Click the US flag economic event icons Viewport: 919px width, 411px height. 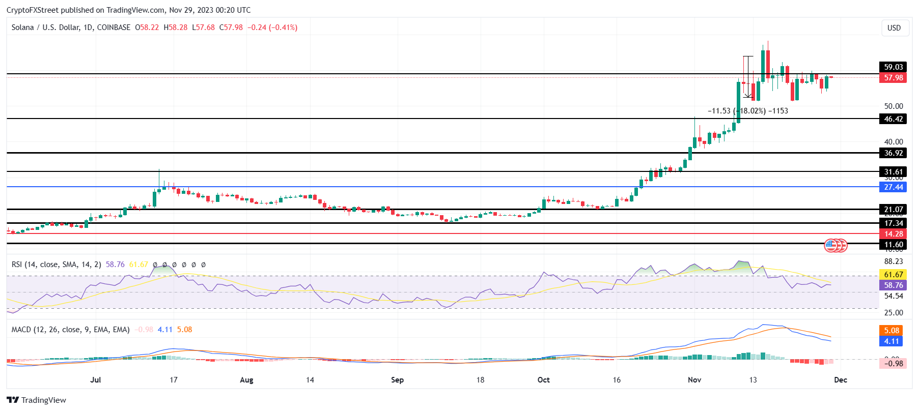coord(835,246)
